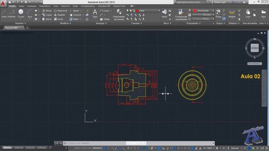269x151 pixels.
Task: Select the Círculo (Circle) tool
Action: pos(21,13)
